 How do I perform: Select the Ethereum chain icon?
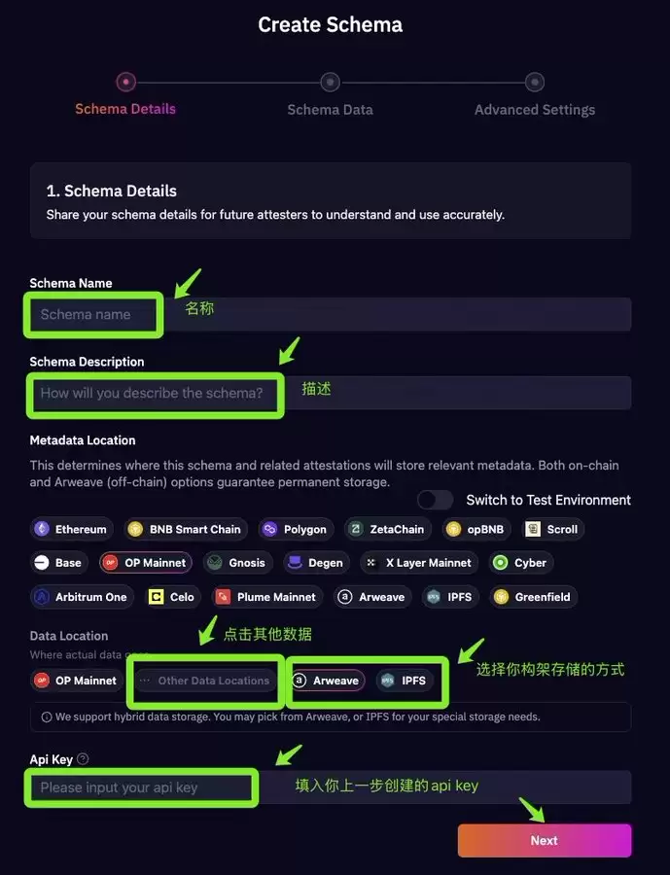pos(42,529)
